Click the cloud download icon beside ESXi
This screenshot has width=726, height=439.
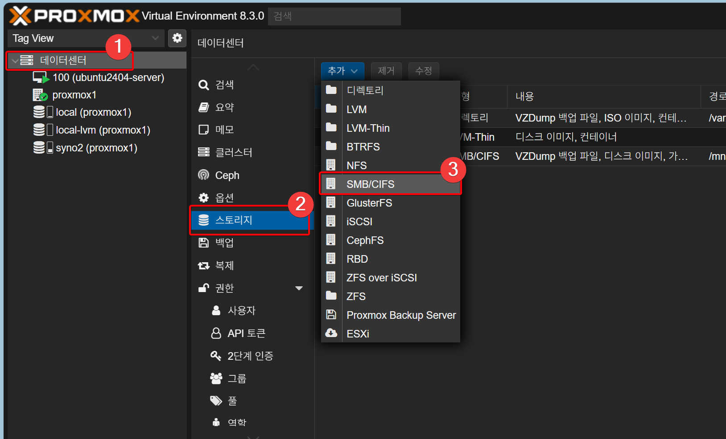pyautogui.click(x=331, y=333)
